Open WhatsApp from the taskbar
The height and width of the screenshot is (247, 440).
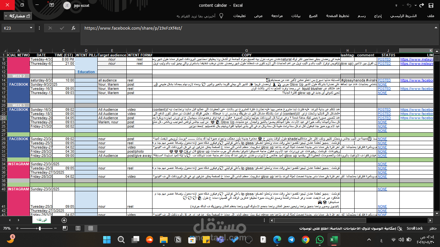click(x=319, y=240)
